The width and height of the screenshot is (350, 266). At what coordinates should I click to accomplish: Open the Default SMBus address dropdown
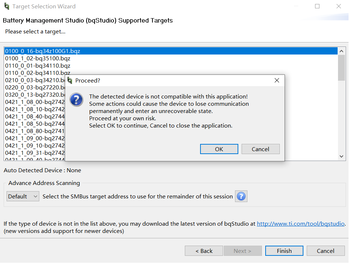click(23, 196)
